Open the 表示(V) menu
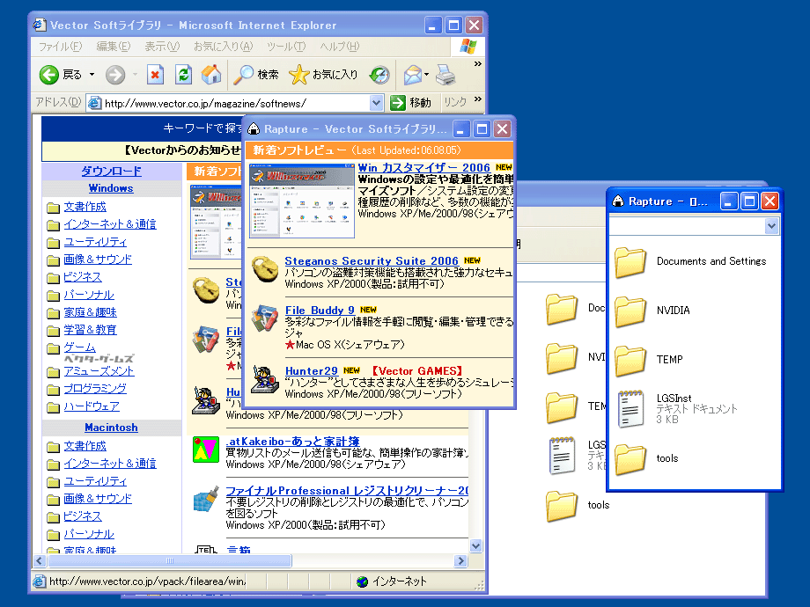The height and width of the screenshot is (607, 810). point(162,47)
